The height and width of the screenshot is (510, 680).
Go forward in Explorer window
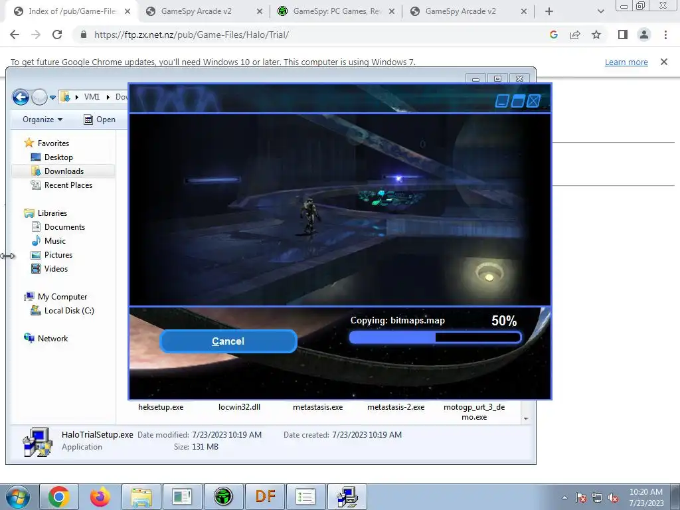[x=39, y=97]
